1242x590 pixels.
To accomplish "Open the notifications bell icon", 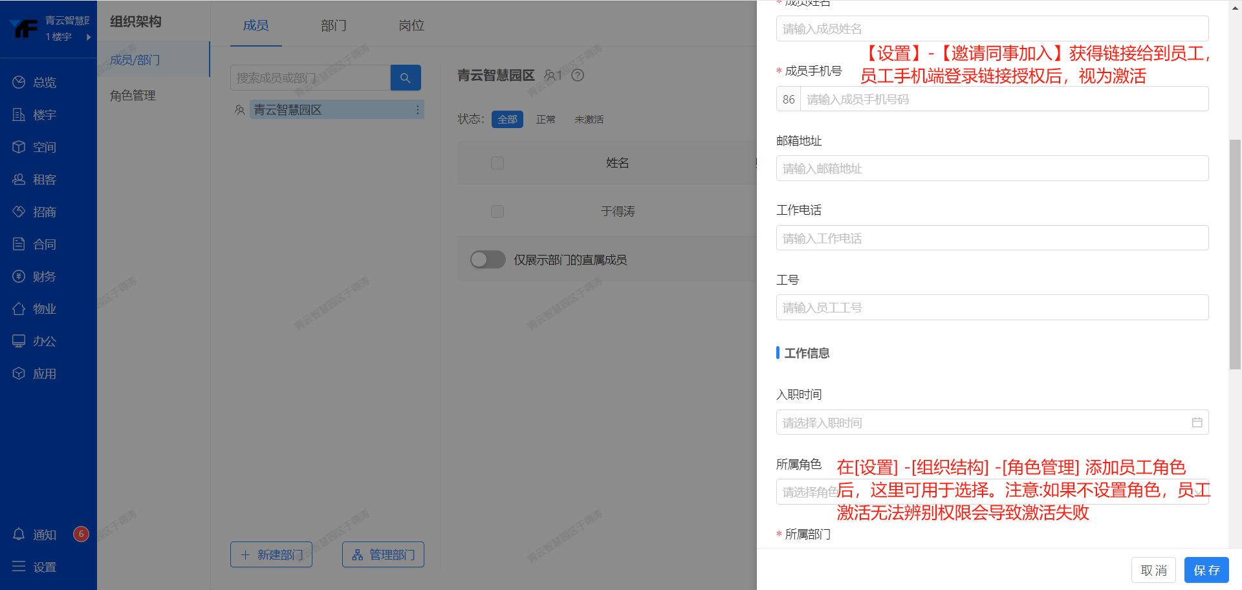I will [x=19, y=534].
